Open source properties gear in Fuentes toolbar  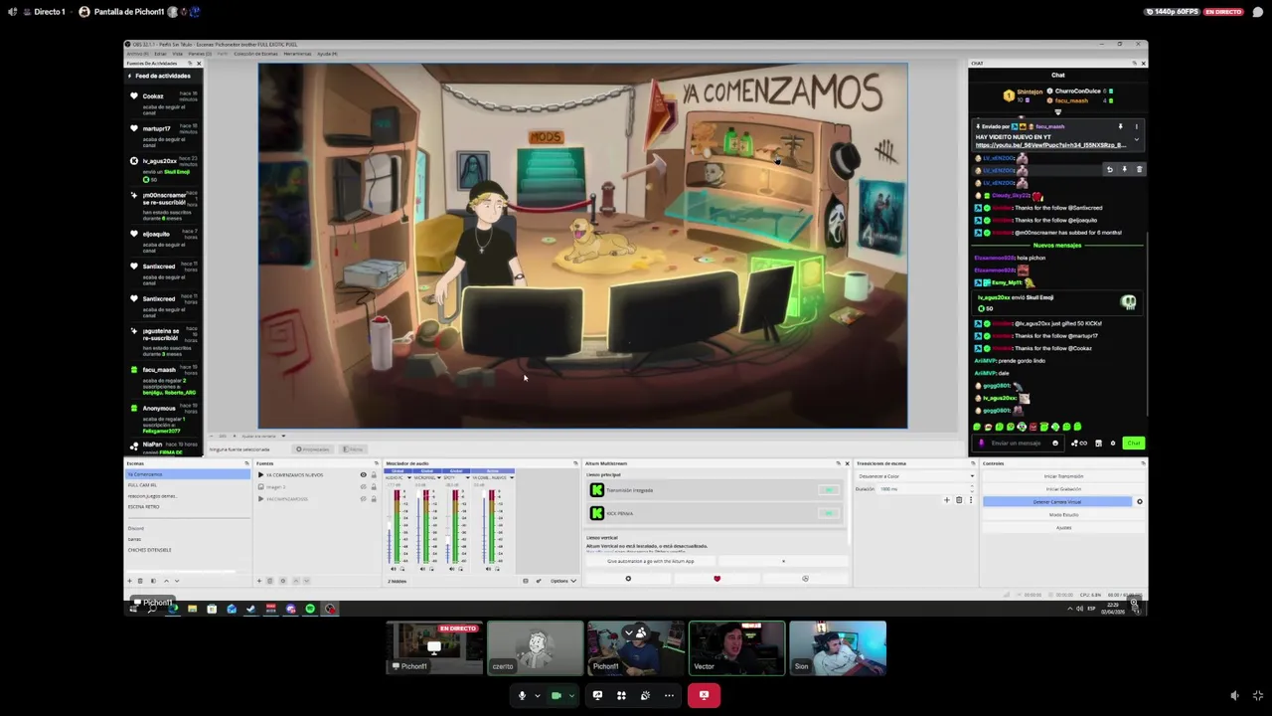click(x=283, y=581)
